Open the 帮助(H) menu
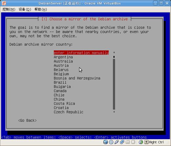 [41, 9]
